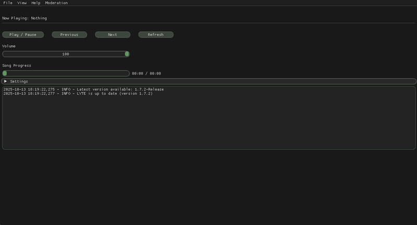Open the Moderation menu
Screen dimensions: 417x225
pos(56,3)
